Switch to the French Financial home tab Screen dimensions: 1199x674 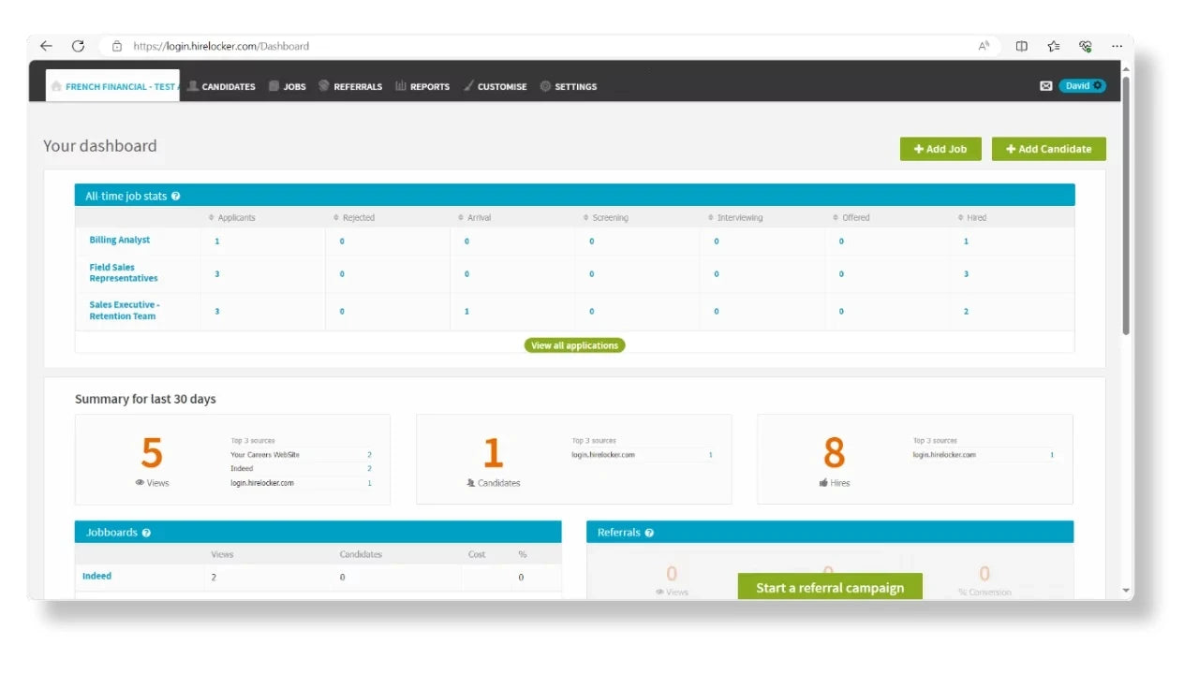pos(113,87)
